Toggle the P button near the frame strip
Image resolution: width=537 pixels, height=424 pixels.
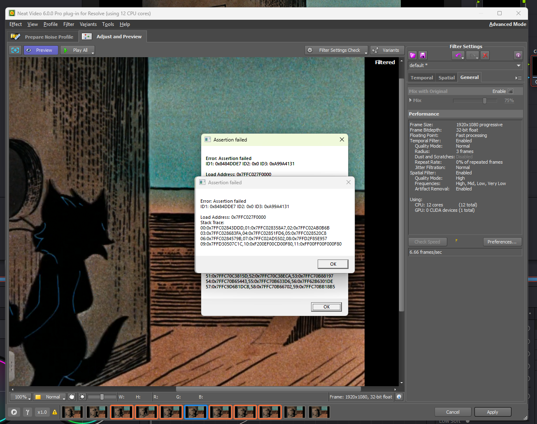pyautogui.click(x=14, y=412)
